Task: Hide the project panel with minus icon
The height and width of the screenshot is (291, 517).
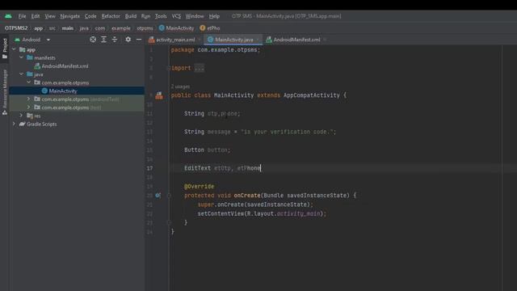Action: [x=139, y=40]
